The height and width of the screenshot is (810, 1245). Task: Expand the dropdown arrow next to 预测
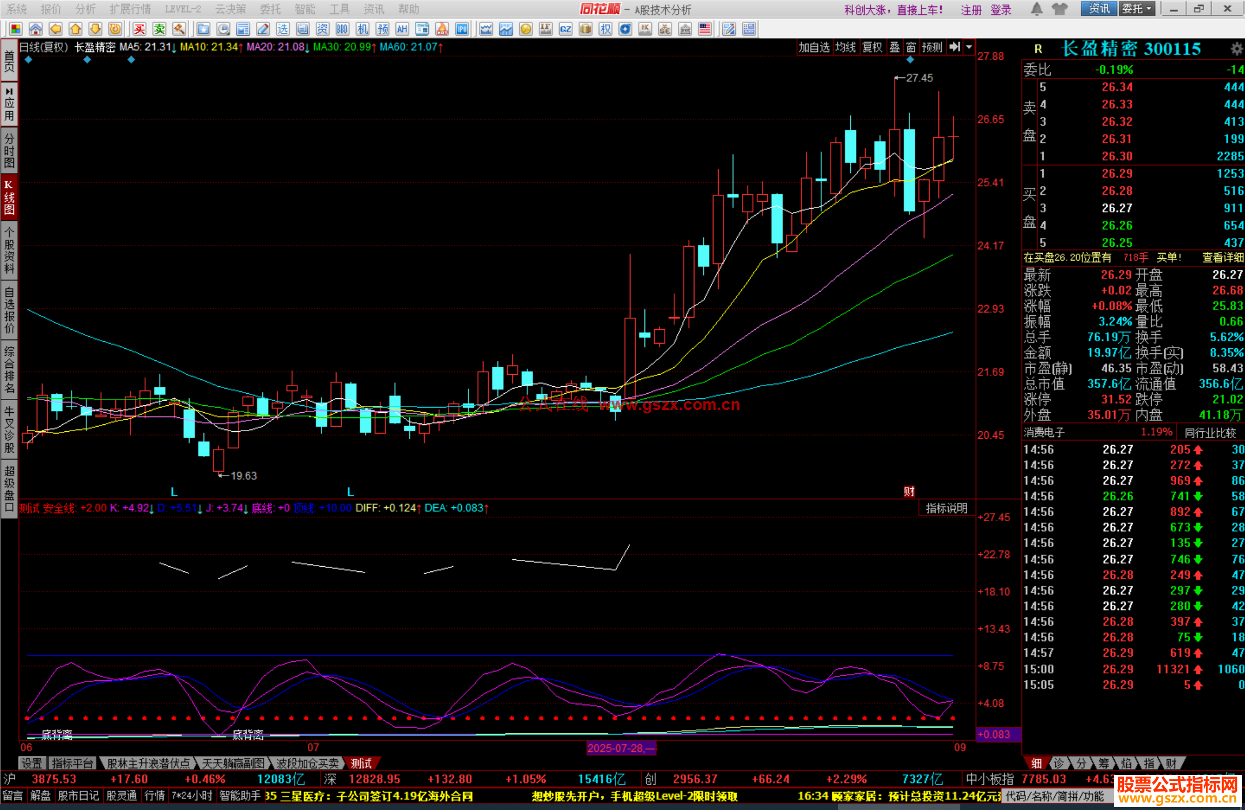(x=969, y=47)
